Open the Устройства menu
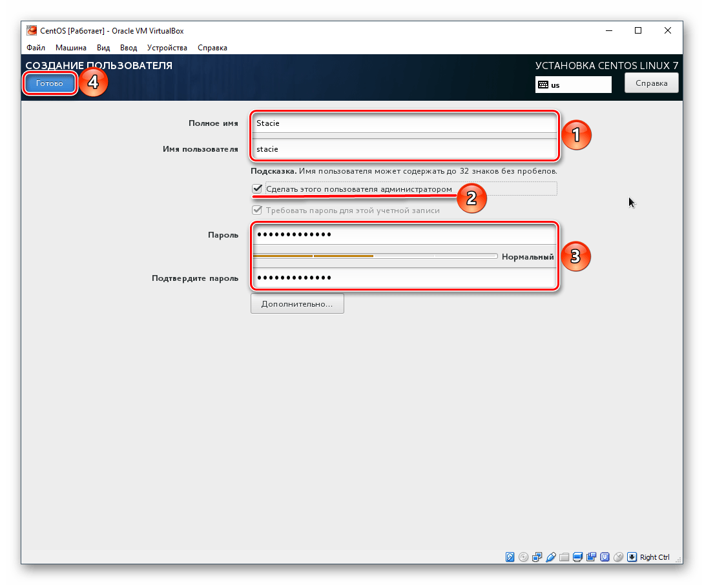This screenshot has height=585, width=704. [x=167, y=48]
